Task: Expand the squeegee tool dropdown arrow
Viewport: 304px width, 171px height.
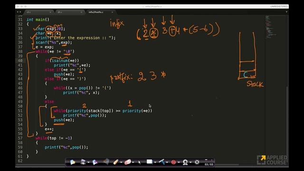Action: click(167, 162)
